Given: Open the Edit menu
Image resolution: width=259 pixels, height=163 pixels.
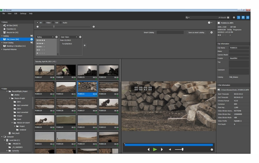Looking at the screenshot, I should [x=16, y=14].
